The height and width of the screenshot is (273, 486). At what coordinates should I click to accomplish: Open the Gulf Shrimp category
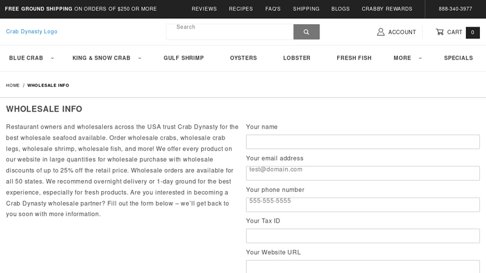tap(183, 58)
